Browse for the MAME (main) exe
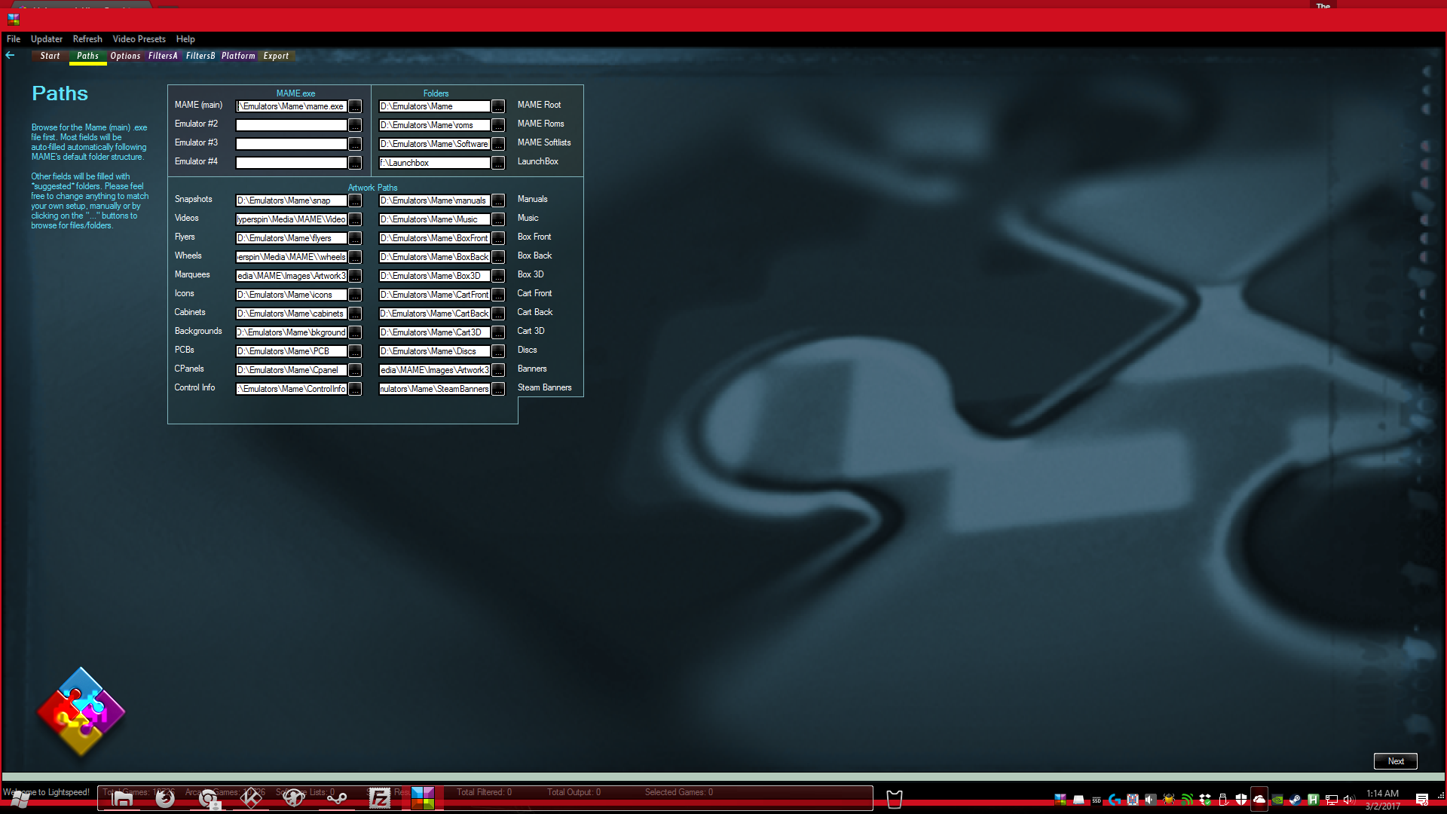The image size is (1447, 814). pyautogui.click(x=355, y=106)
